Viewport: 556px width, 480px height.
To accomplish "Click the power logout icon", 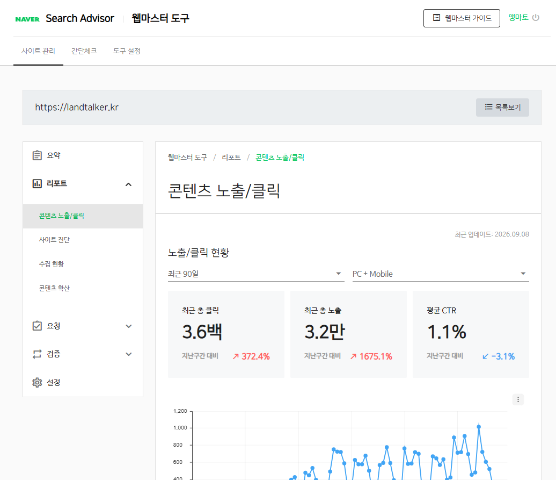I will pos(536,17).
